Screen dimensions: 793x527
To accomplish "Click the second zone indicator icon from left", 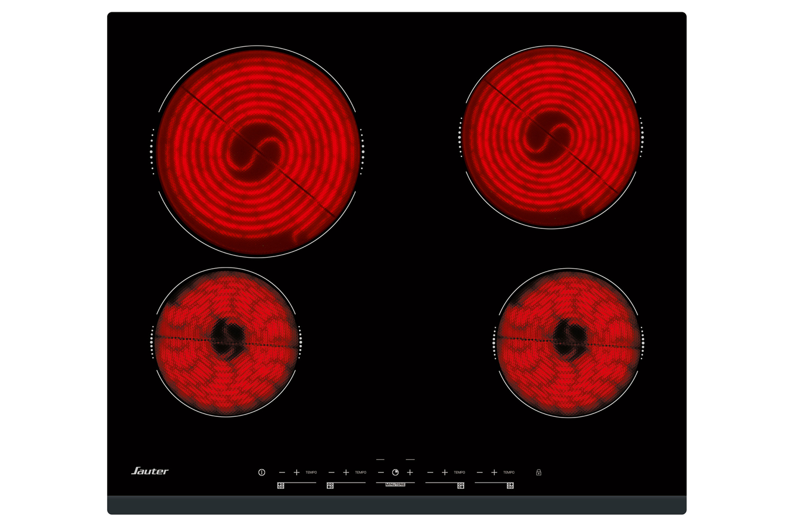I will [x=330, y=485].
